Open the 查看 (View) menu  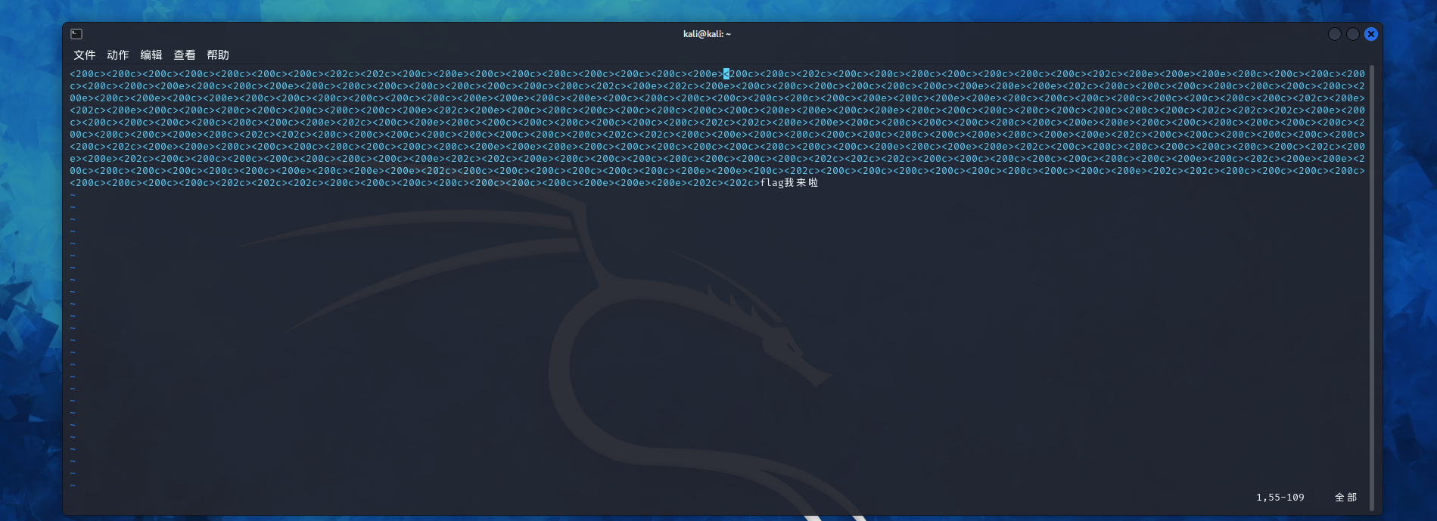184,55
